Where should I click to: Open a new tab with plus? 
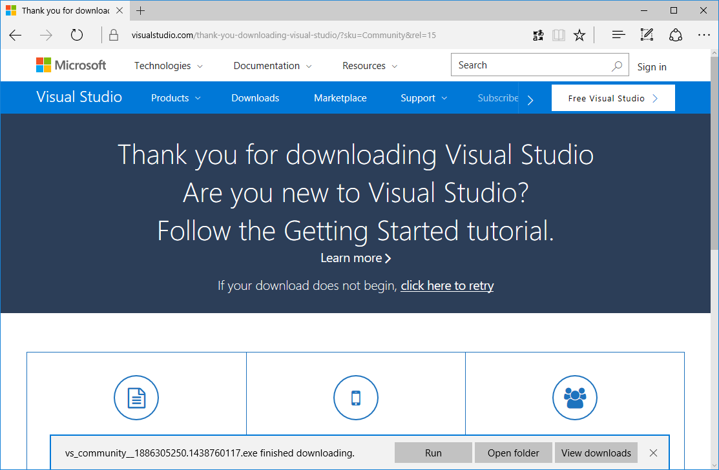coord(141,10)
